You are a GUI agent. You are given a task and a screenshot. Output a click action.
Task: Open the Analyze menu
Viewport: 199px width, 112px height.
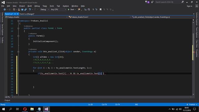click(x=66, y=6)
